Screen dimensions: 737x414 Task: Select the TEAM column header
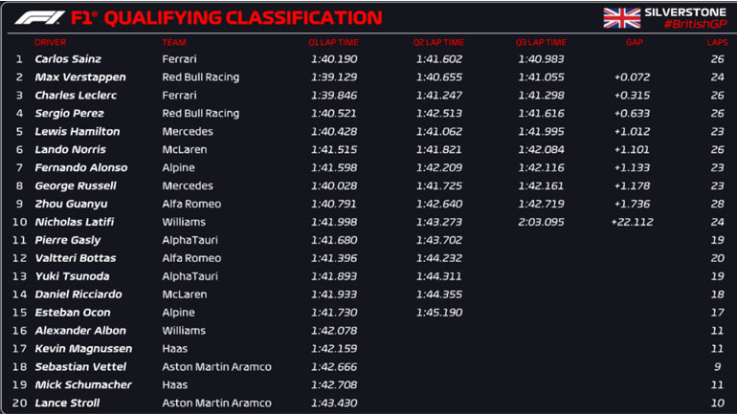(173, 43)
